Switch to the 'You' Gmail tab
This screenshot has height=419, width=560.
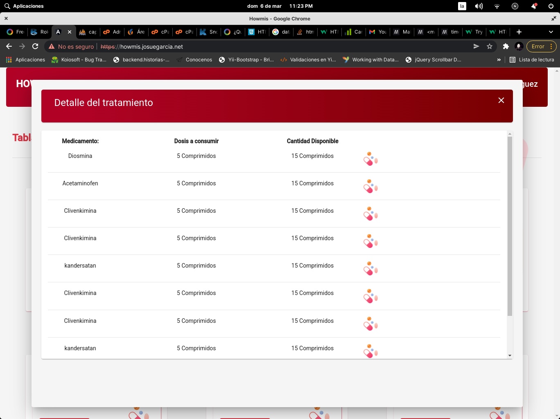pyautogui.click(x=378, y=32)
